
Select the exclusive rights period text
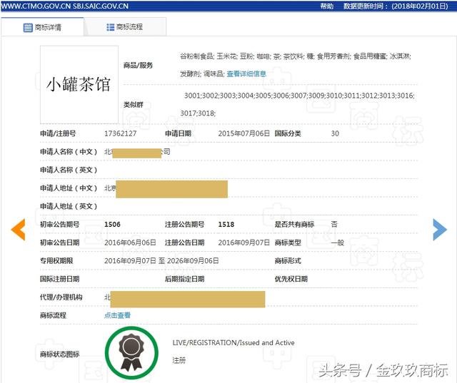(x=161, y=261)
